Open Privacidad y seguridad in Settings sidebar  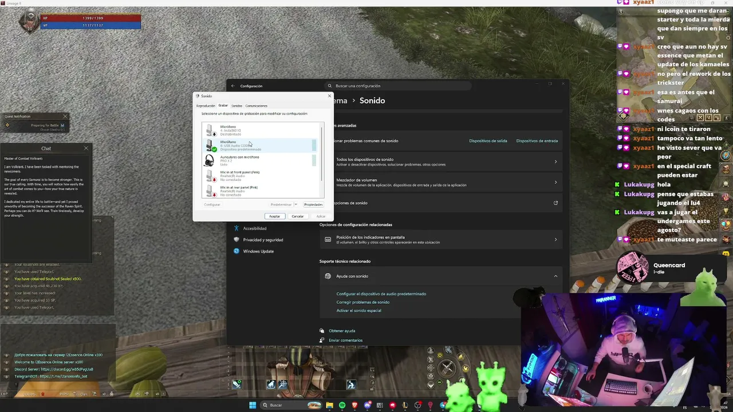click(263, 240)
